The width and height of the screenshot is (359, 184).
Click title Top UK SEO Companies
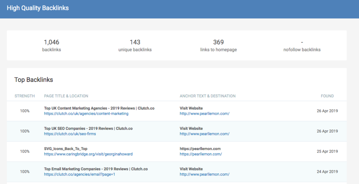pos(88,128)
